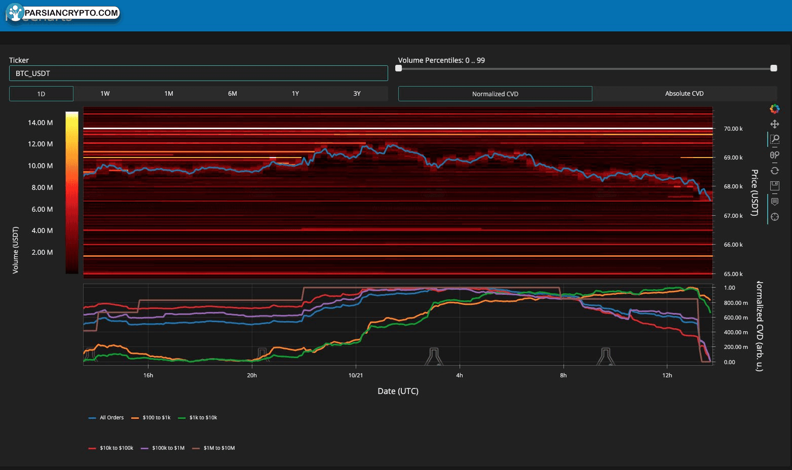This screenshot has width=792, height=470.
Task: Switch to the 1W time range tab
Action: click(105, 94)
